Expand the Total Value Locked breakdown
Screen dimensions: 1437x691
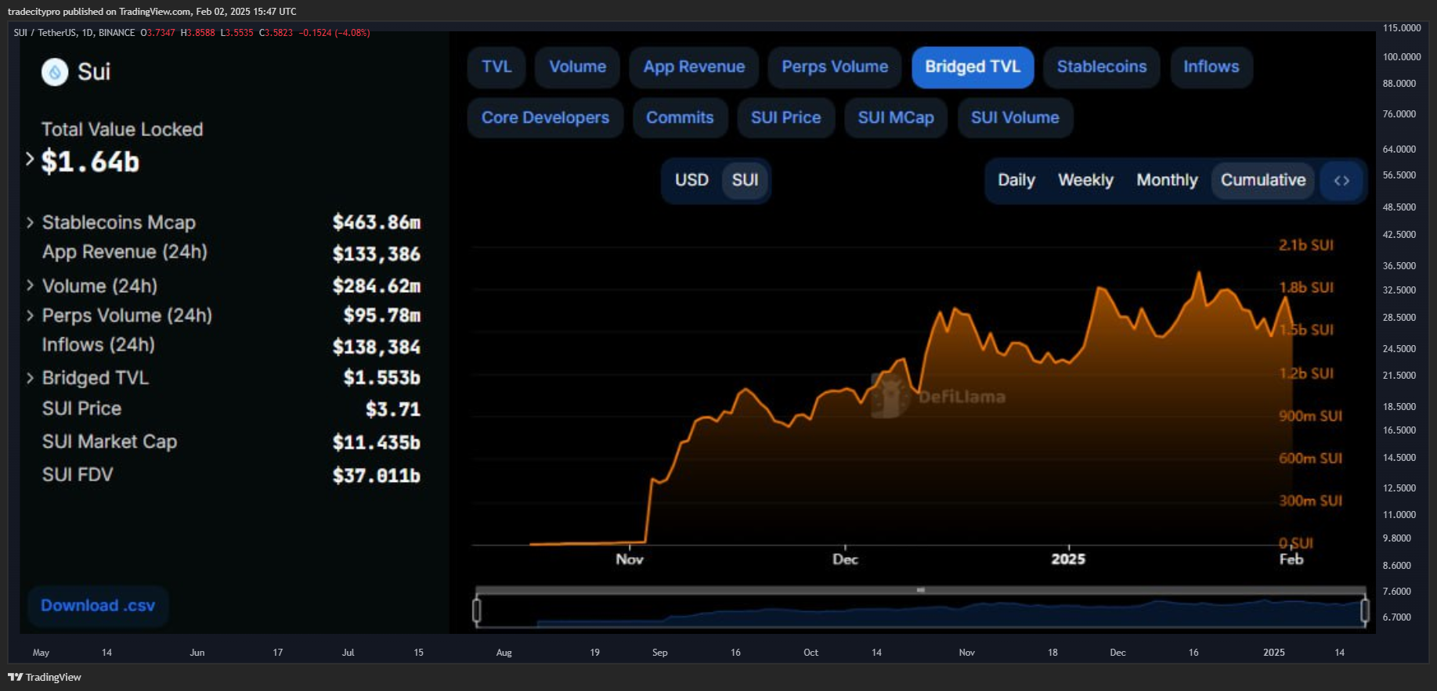click(30, 160)
